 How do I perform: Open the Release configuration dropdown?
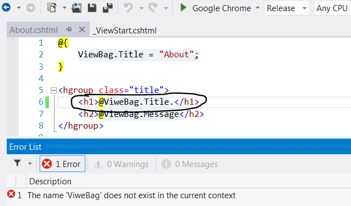pos(286,8)
